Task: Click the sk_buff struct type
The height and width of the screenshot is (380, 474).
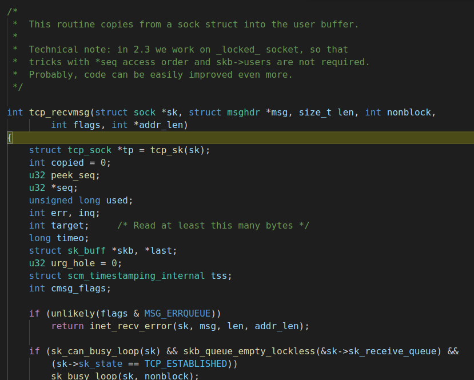Action: pyautogui.click(x=87, y=251)
